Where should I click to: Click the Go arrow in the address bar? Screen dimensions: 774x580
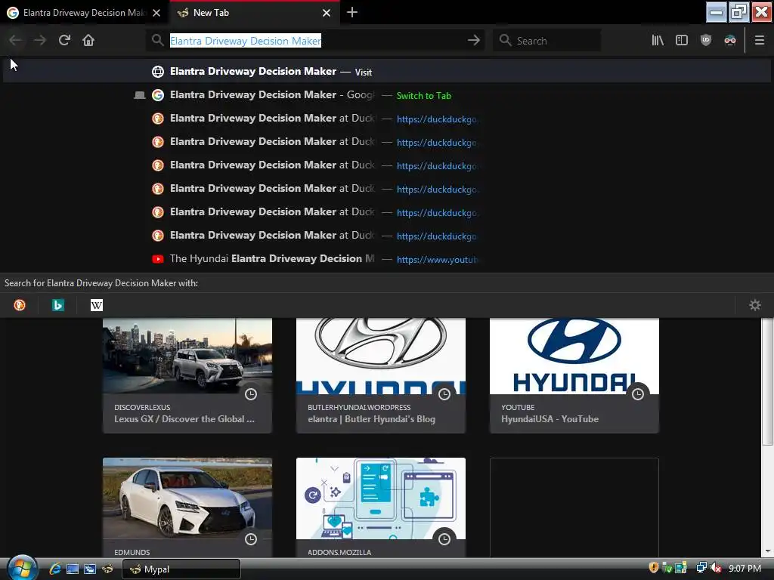[473, 41]
